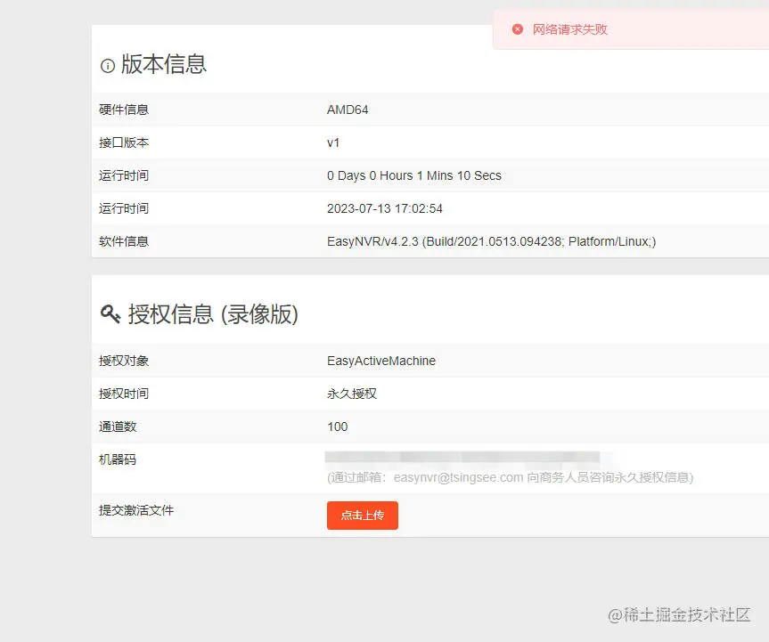Click the info icon beside 版本信息

tap(108, 66)
